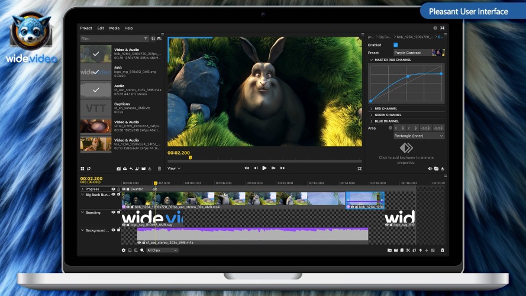Open the Purple Contrast preset dropdown
The image size is (526, 296).
click(419, 53)
